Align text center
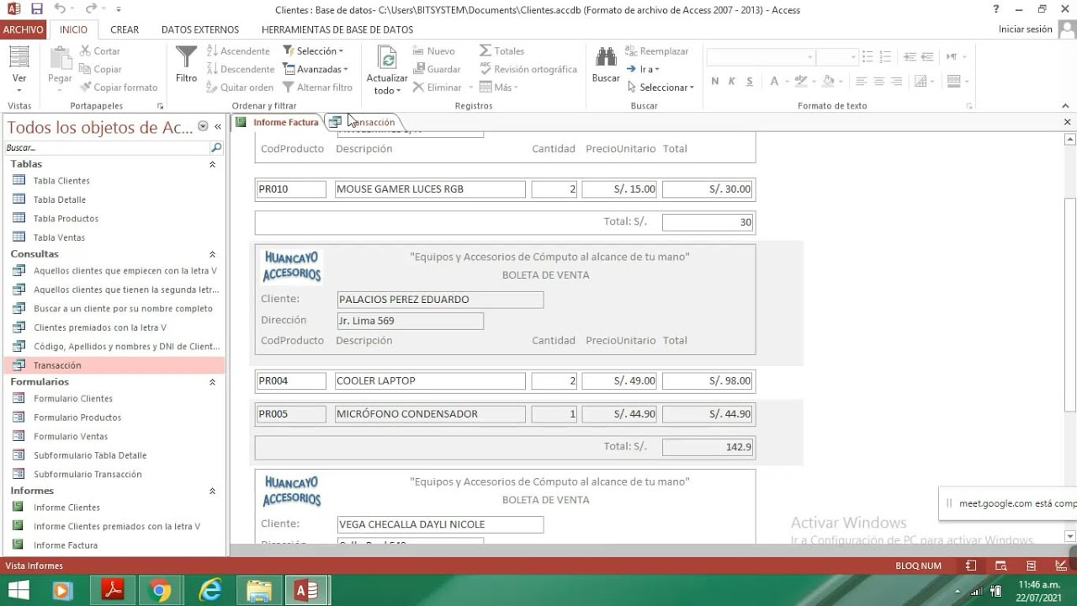 (x=879, y=82)
